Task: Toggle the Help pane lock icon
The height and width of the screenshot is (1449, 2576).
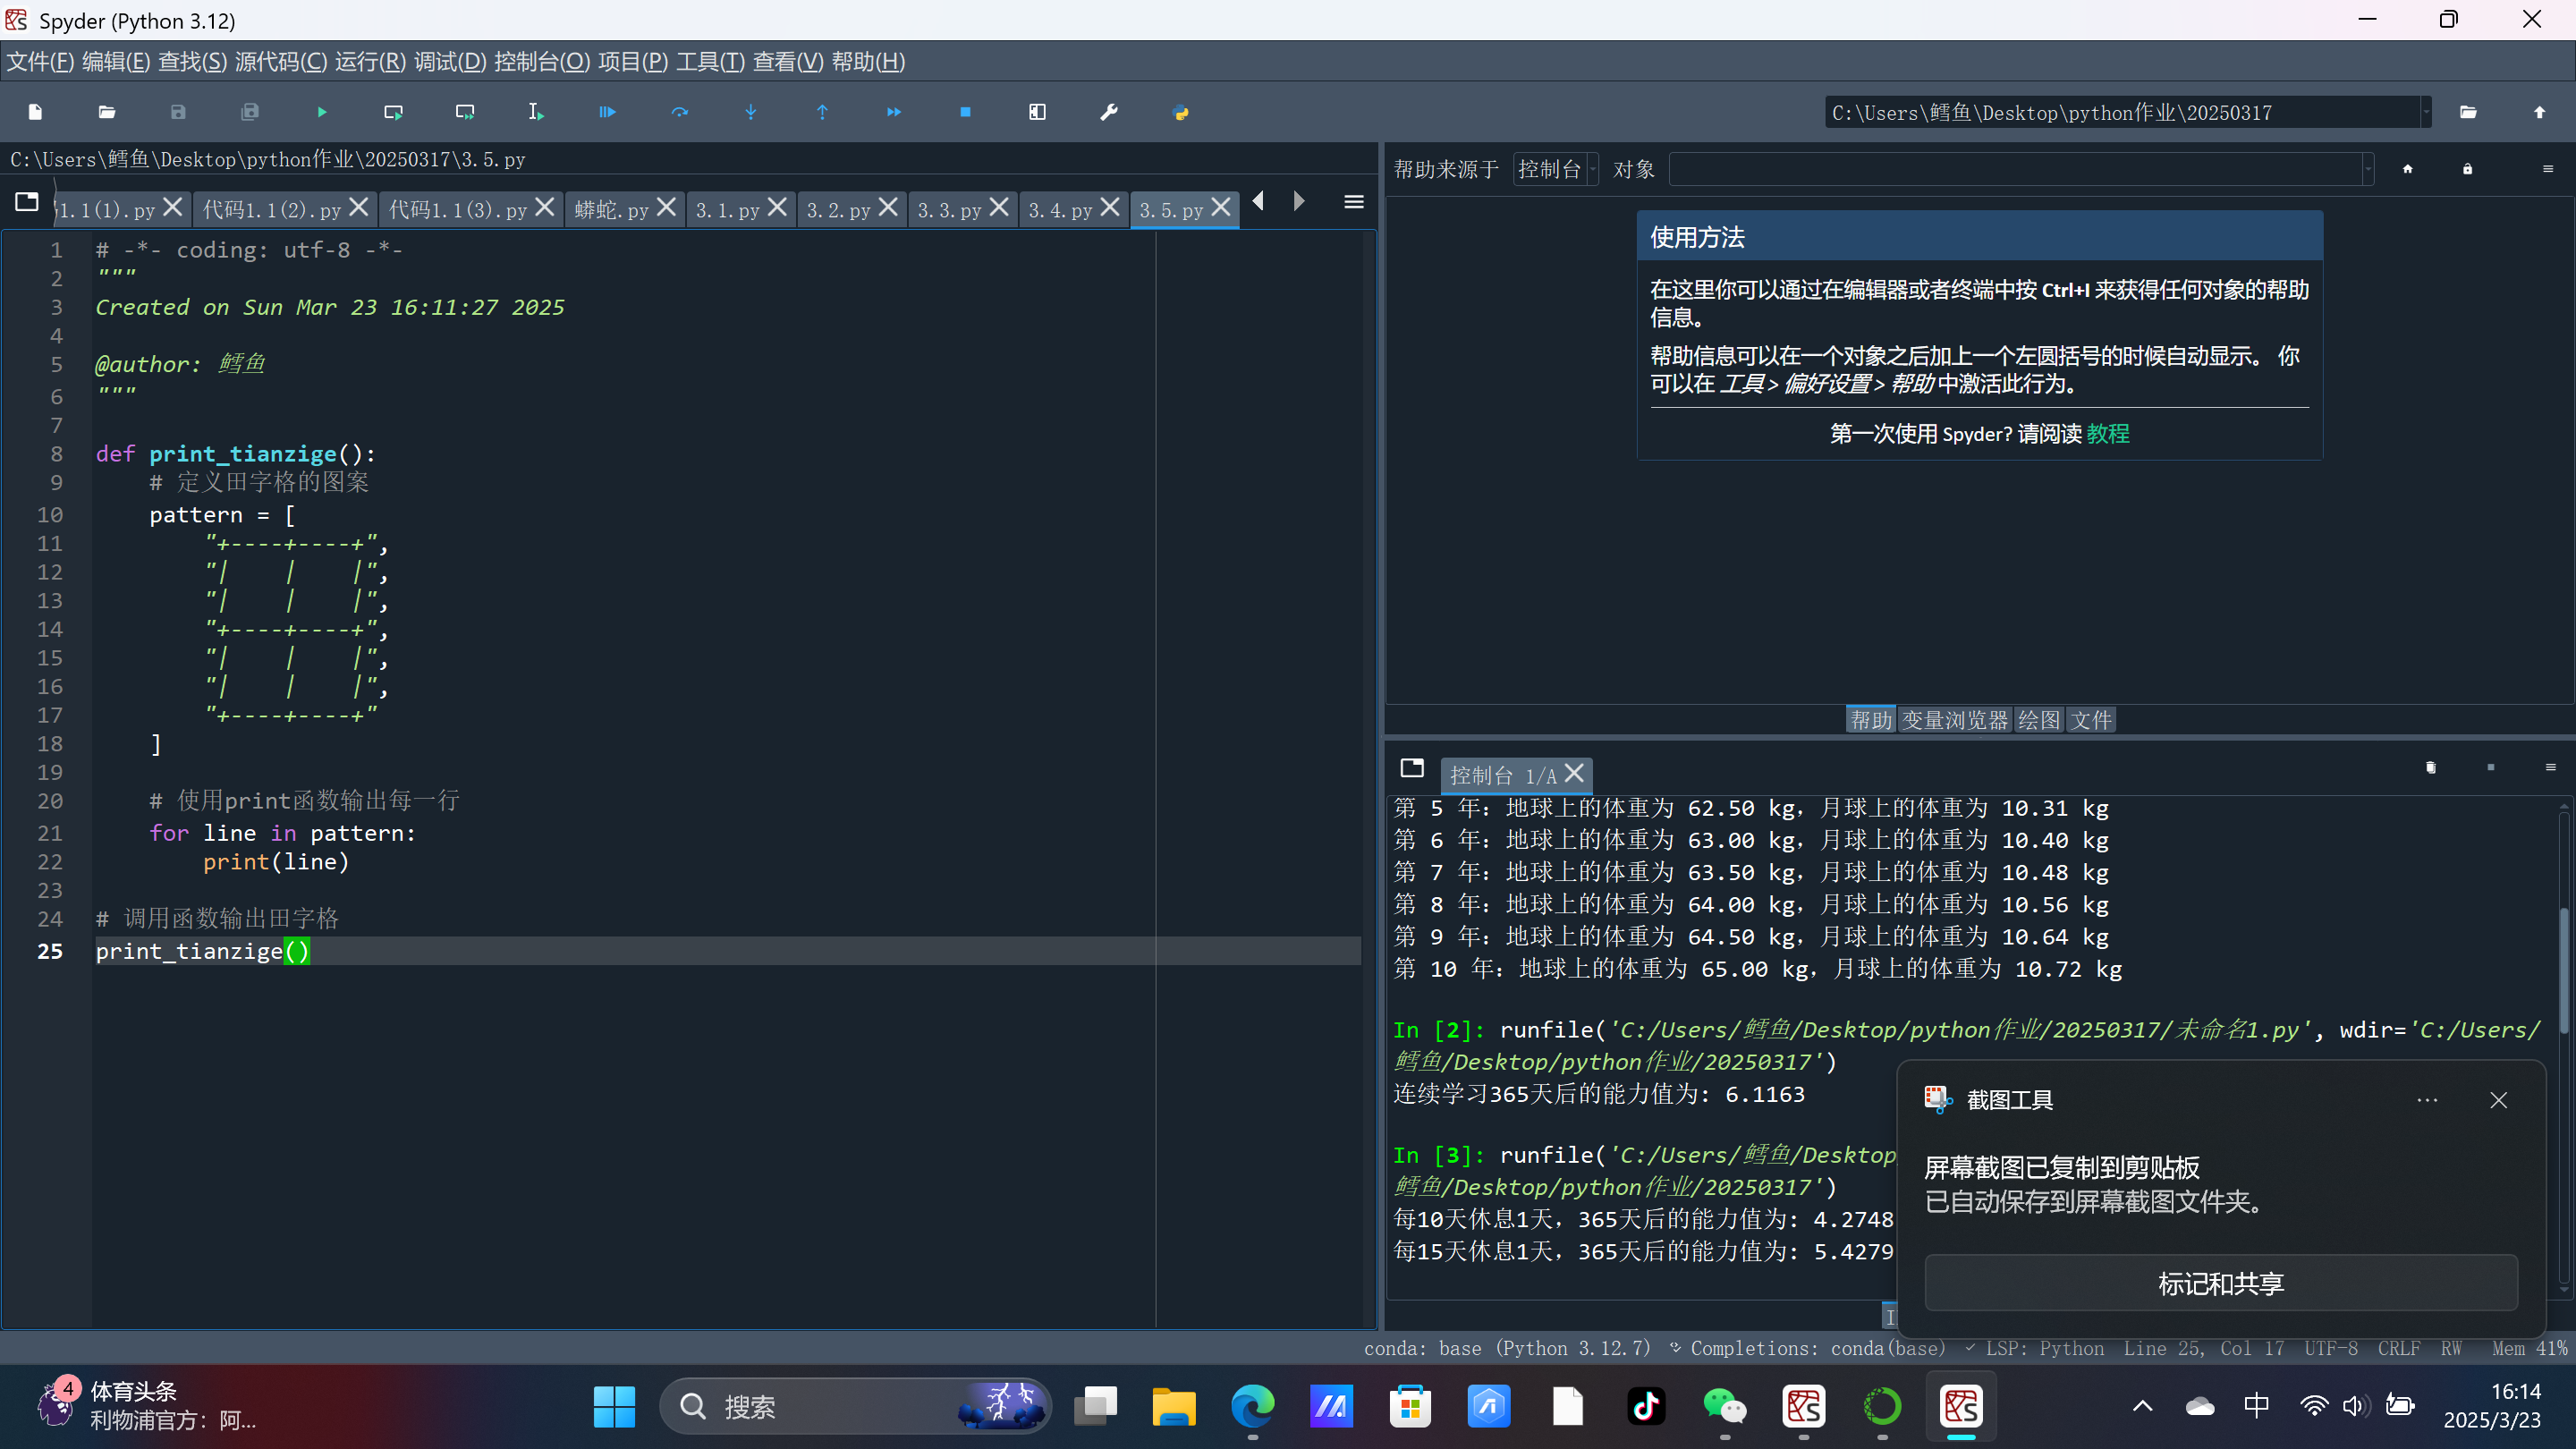Action: pos(2467,169)
